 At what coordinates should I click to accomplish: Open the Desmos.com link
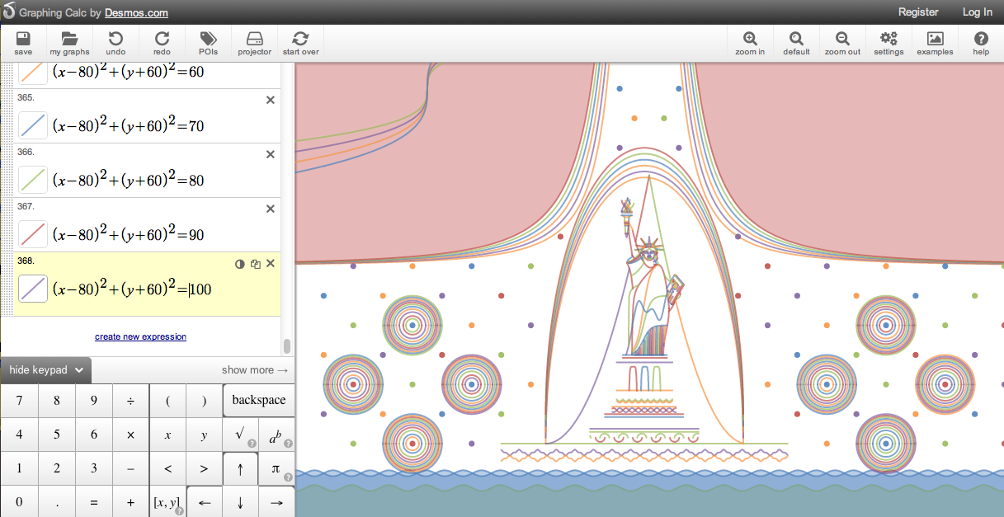point(136,12)
